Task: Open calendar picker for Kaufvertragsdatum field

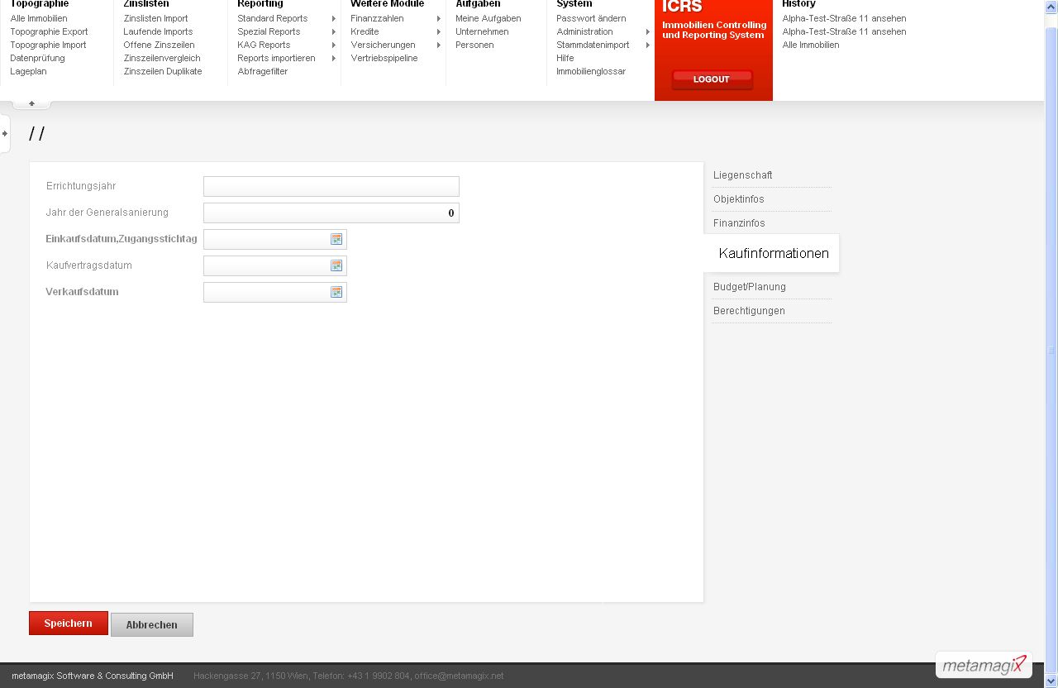Action: pyautogui.click(x=336, y=265)
